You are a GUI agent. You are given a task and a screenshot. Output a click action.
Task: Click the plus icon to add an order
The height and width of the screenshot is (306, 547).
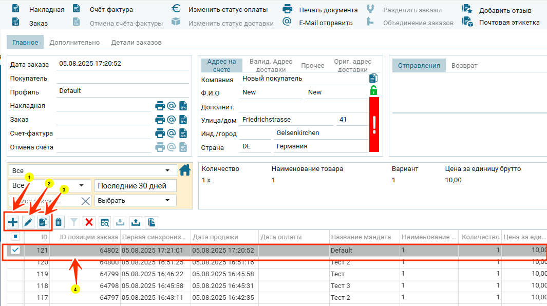13,222
